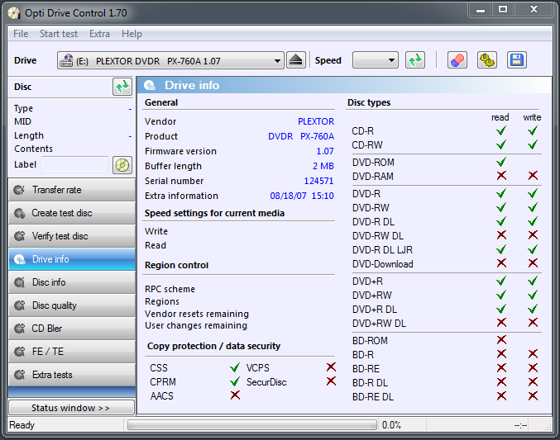The width and height of the screenshot is (560, 440).
Task: Click the DVDR PX-760A product value
Action: click(301, 136)
